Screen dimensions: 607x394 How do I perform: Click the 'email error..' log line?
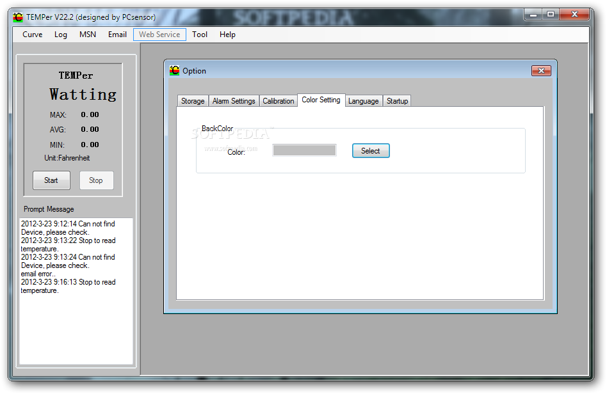click(x=38, y=274)
